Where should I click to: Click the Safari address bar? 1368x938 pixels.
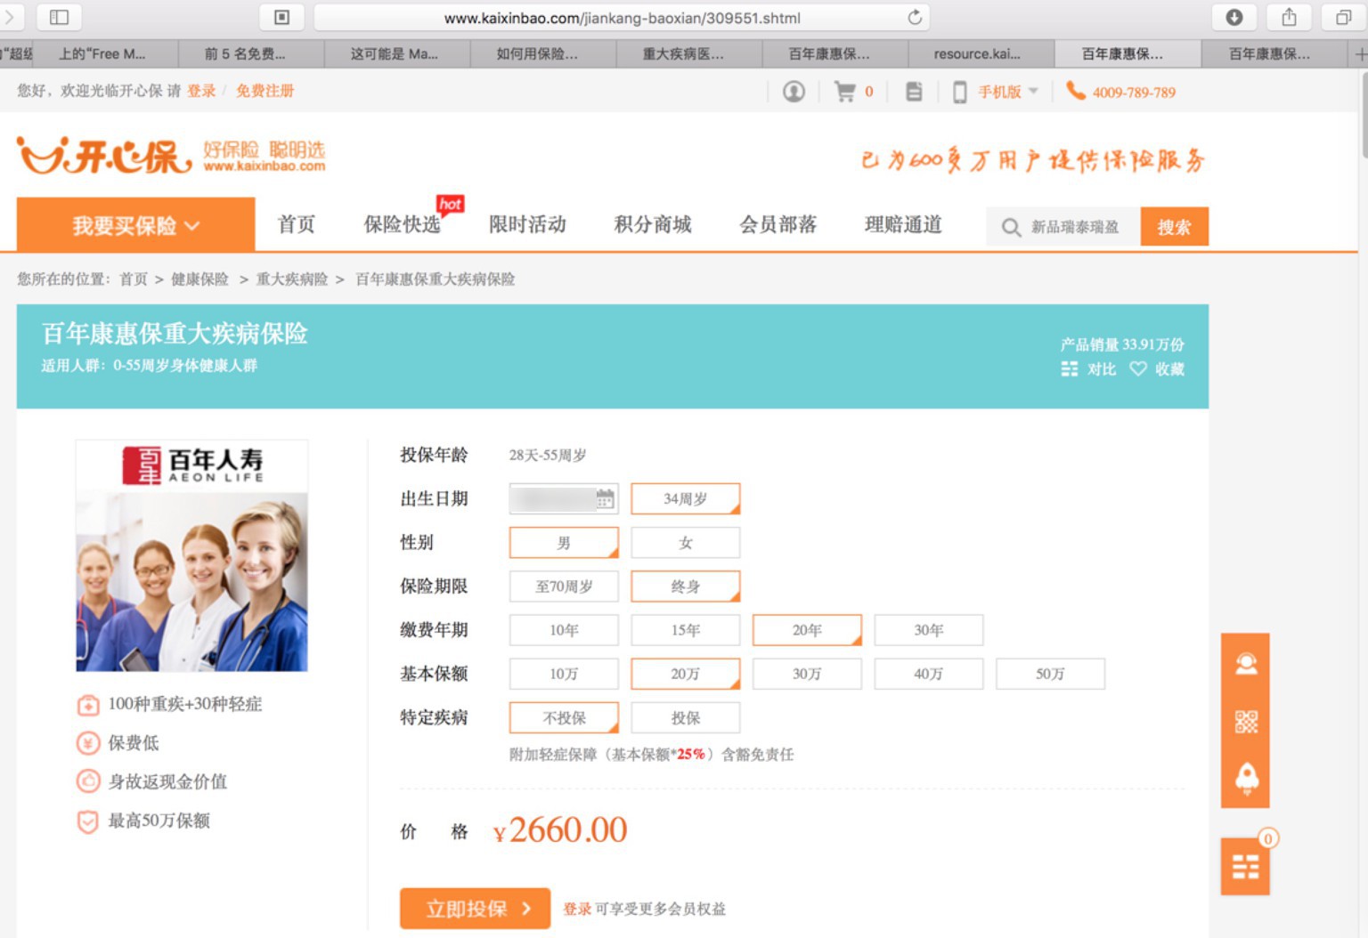tap(622, 18)
